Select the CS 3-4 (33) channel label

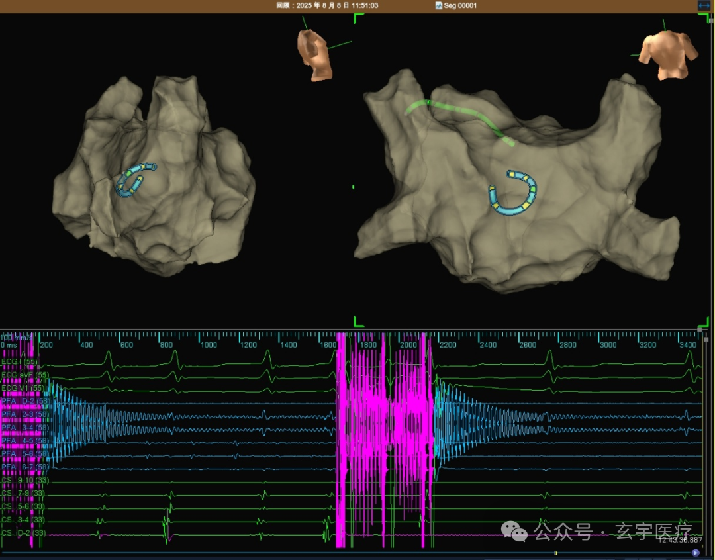pyautogui.click(x=23, y=520)
